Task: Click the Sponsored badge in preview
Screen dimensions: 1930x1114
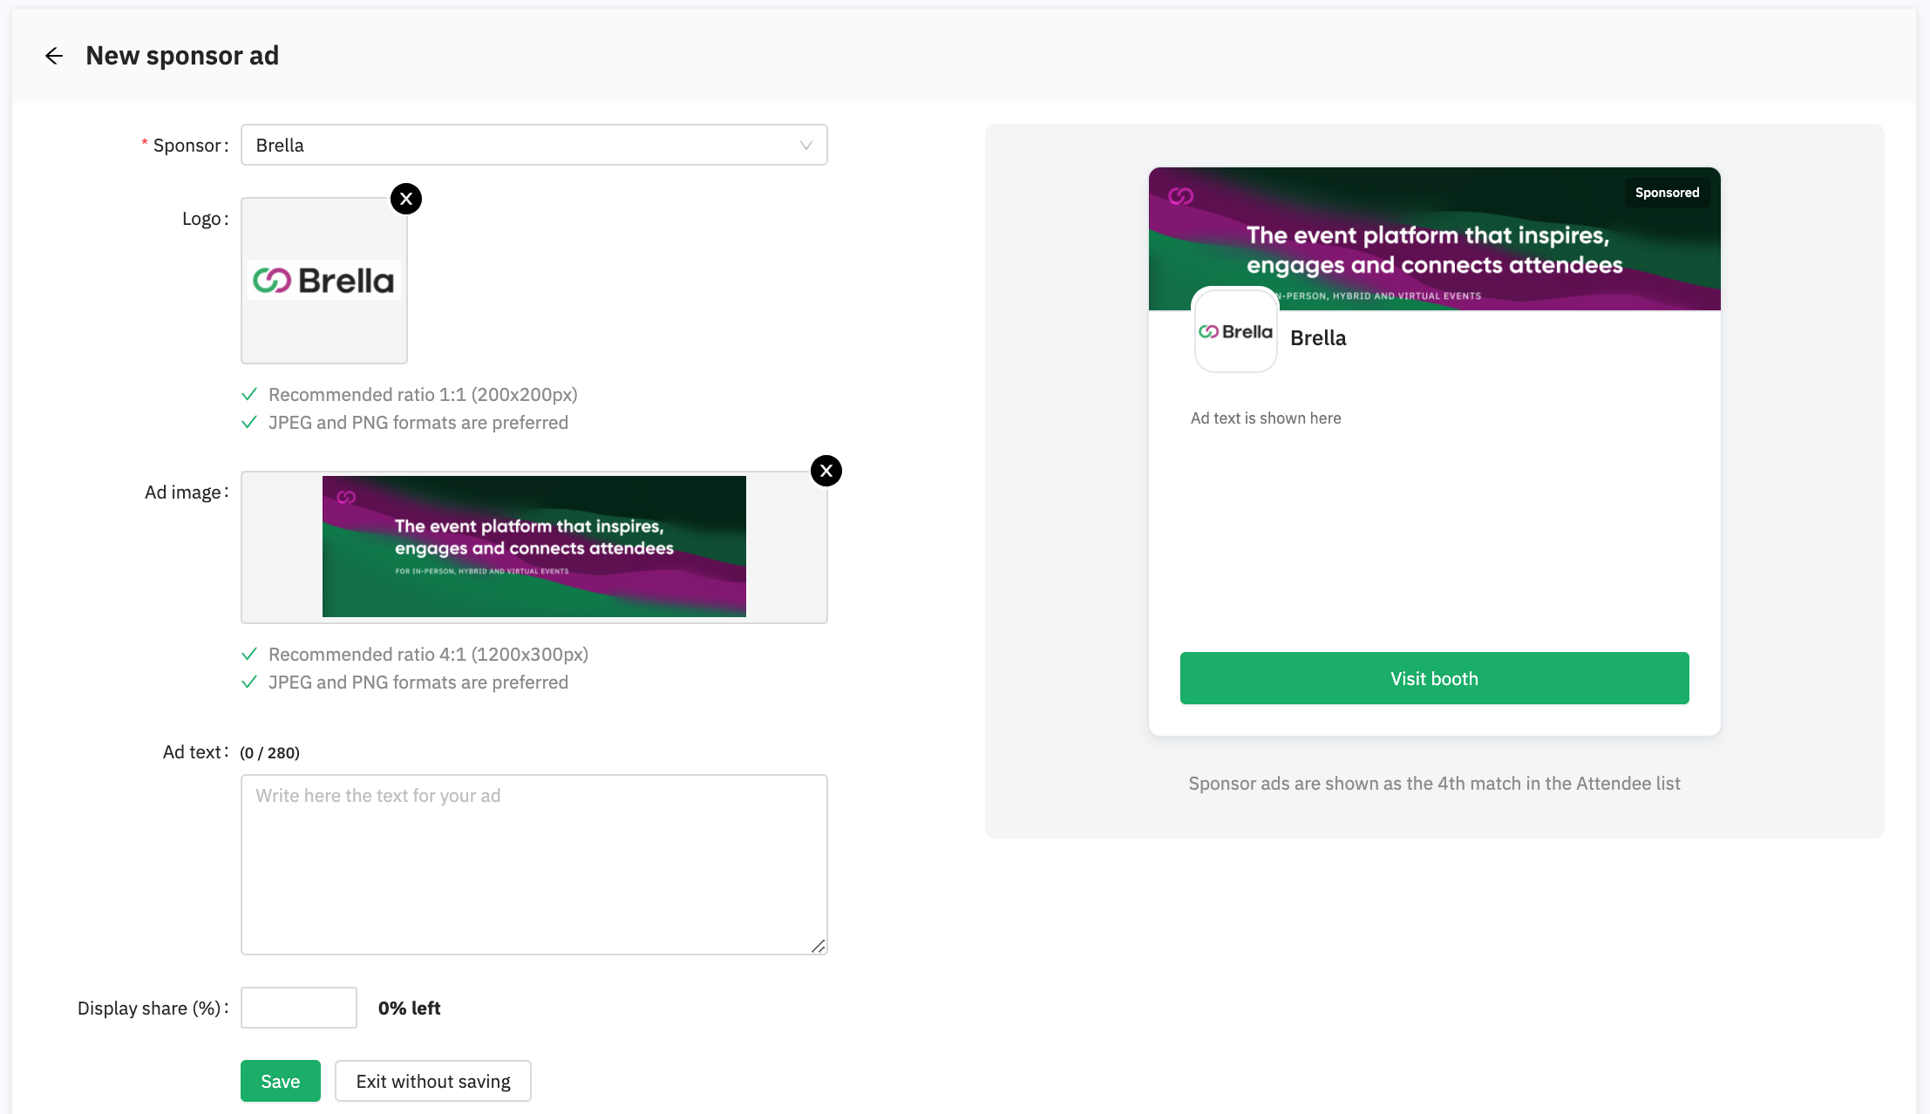Action: [1667, 193]
